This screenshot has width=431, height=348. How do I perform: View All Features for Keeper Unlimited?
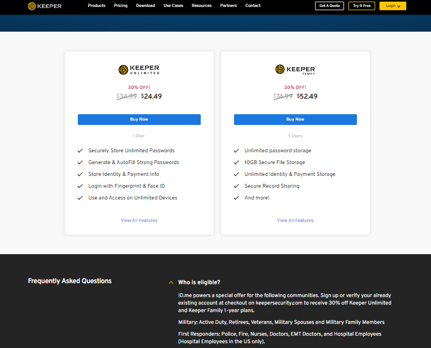click(x=139, y=220)
